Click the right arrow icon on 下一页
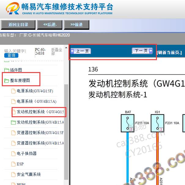185x185 pixels. pyautogui.click(x=151, y=51)
